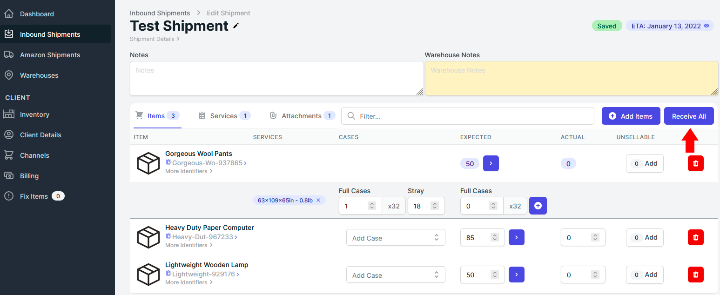Screen dimensions: 720x295
Task: Delete Gorgeous Wool Pants row
Action: coord(696,163)
